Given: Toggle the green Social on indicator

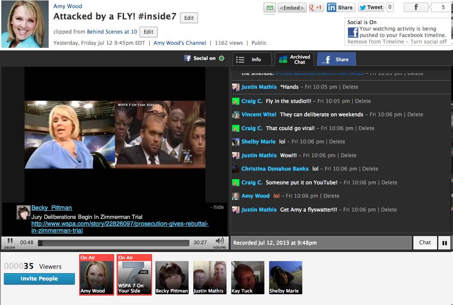Looking at the screenshot, I should click(222, 58).
